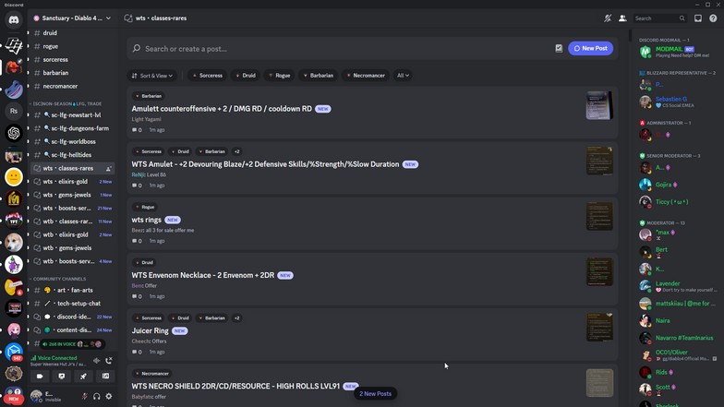The image size is (724, 407).
Task: Click the New Post button
Action: pos(591,48)
